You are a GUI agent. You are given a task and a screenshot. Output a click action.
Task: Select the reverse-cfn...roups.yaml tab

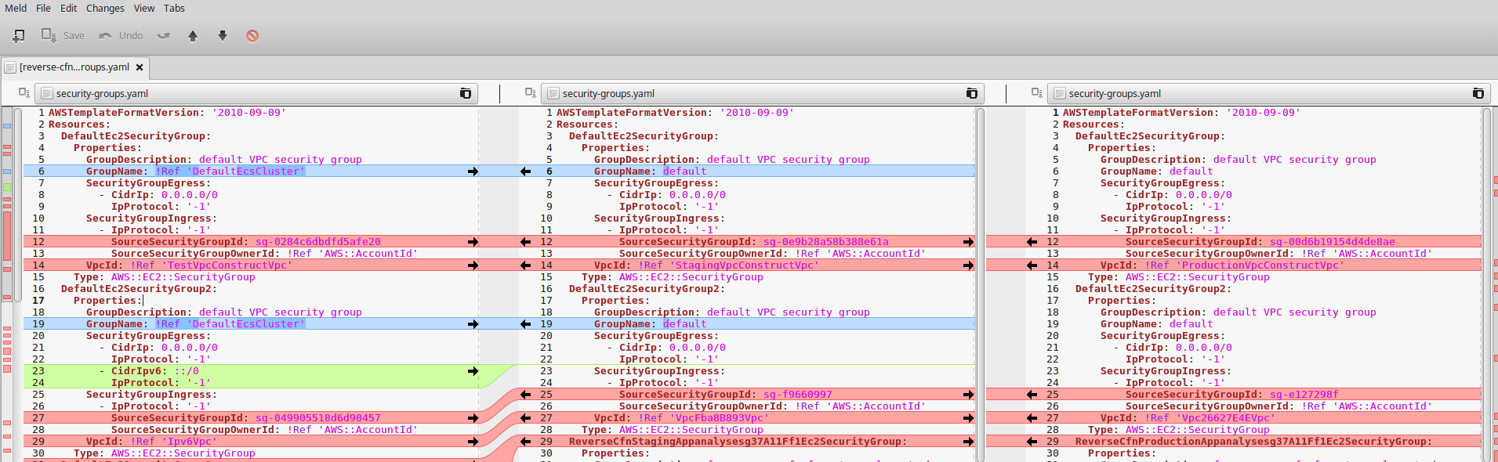[x=74, y=67]
